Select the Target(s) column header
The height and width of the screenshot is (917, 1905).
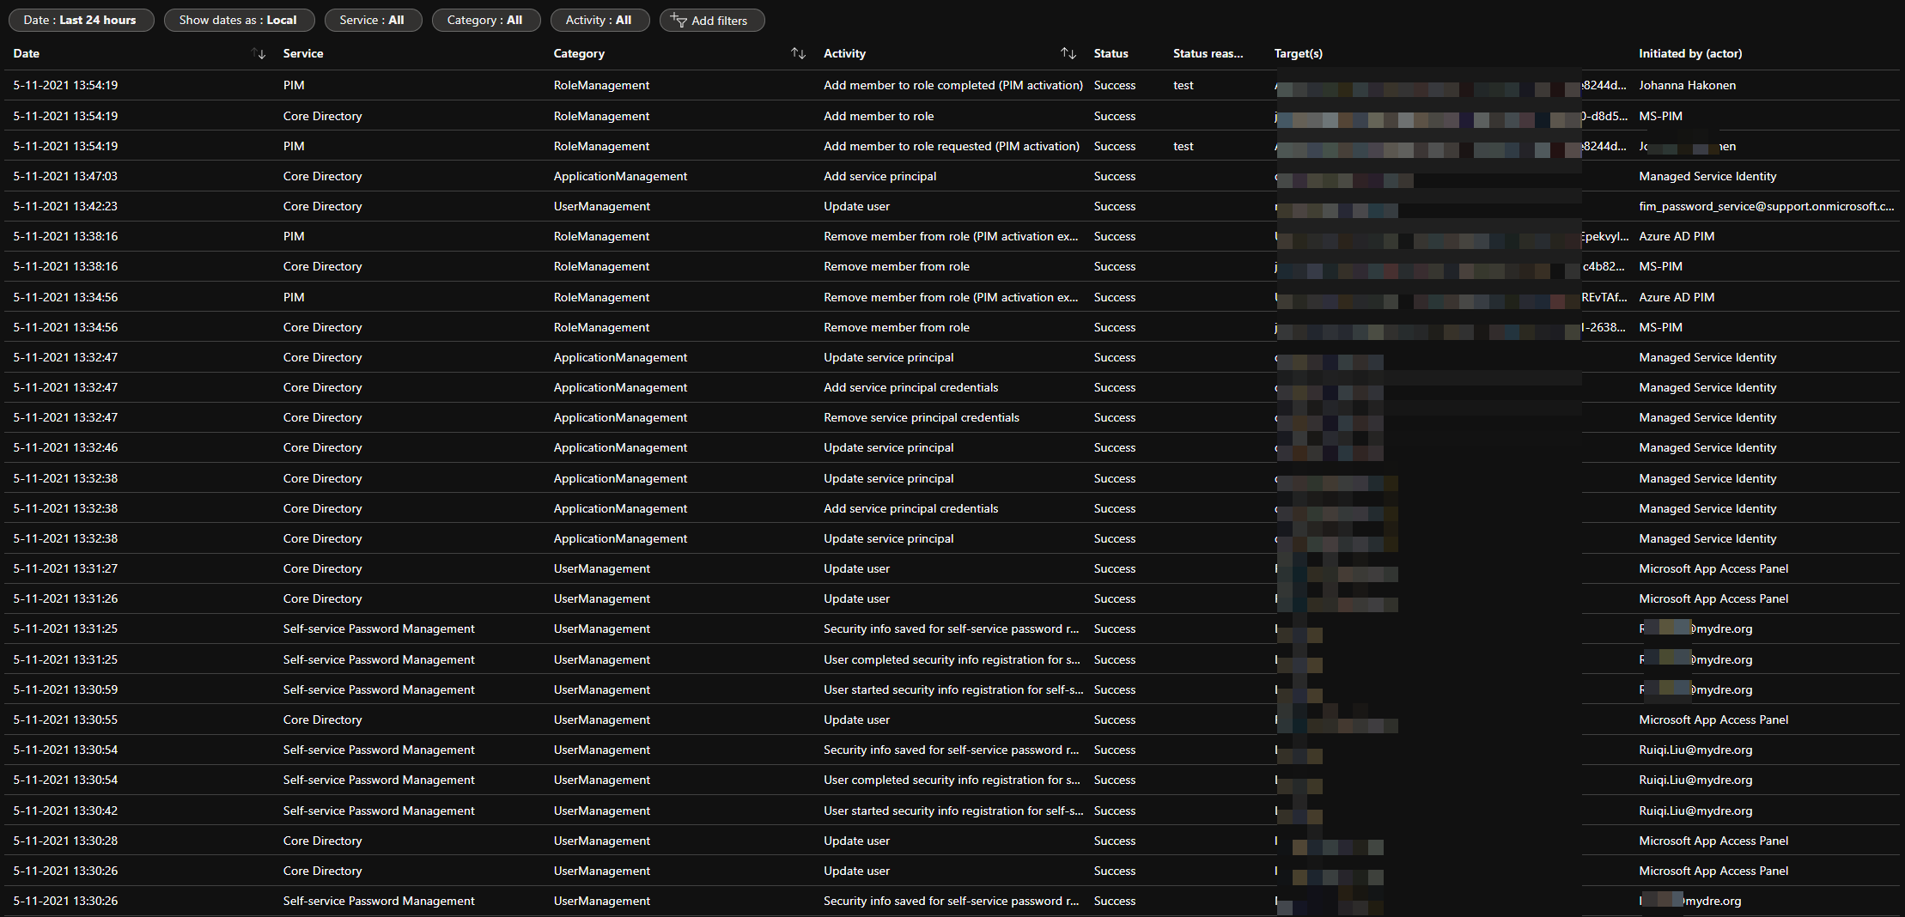point(1298,53)
